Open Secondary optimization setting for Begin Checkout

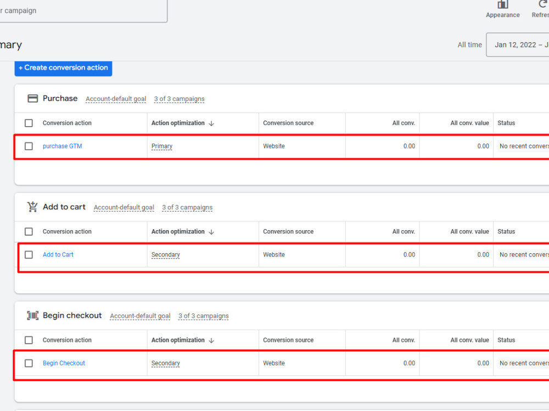click(166, 363)
